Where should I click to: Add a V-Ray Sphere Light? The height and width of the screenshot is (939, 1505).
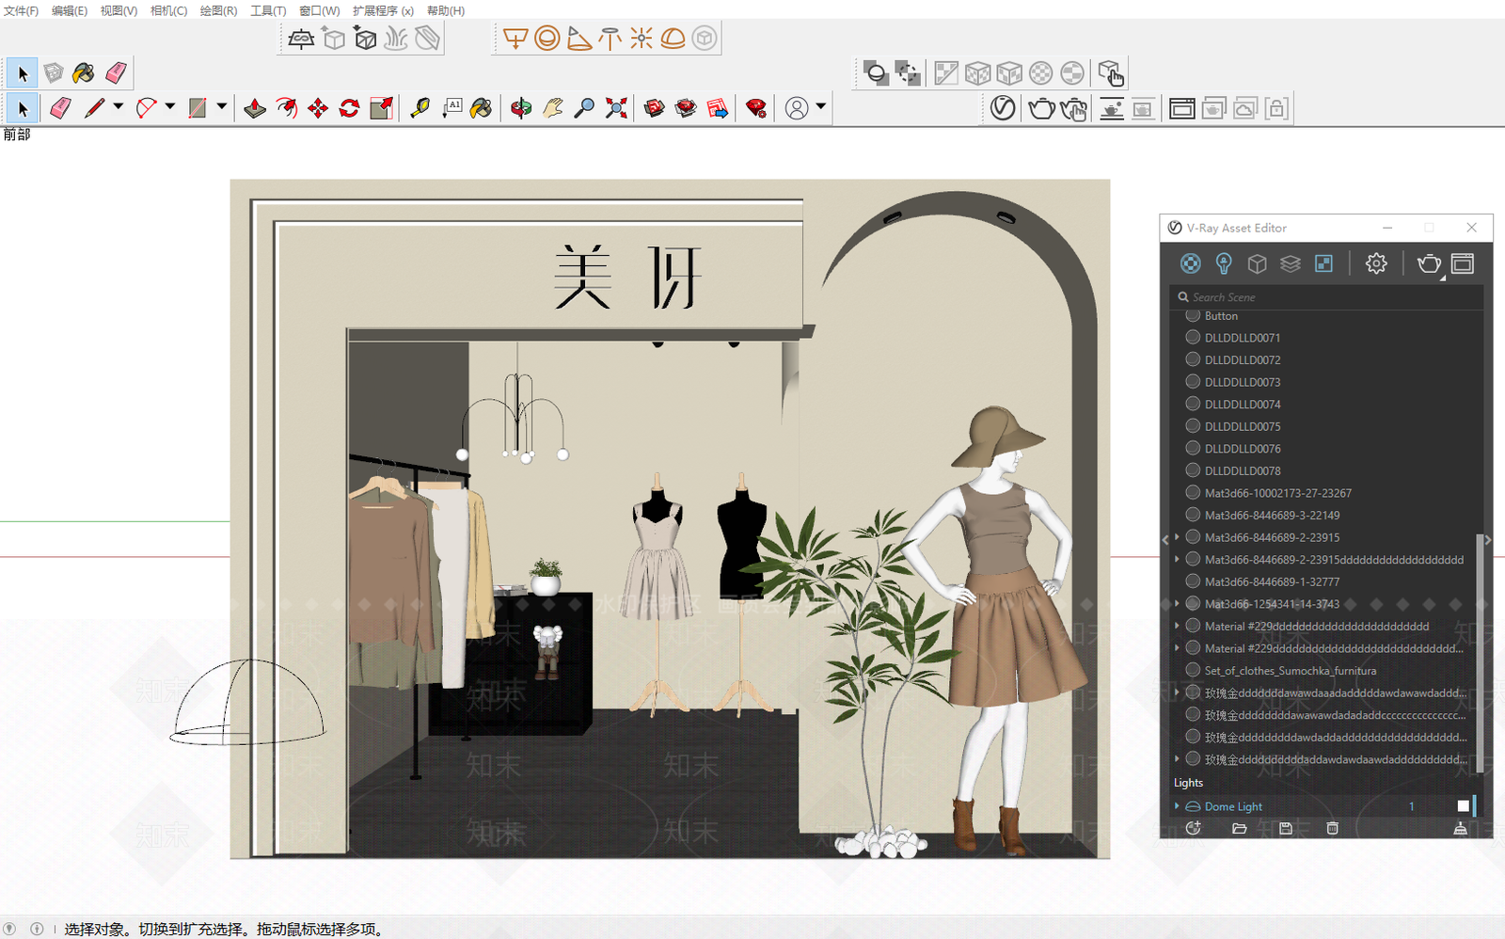pyautogui.click(x=547, y=39)
